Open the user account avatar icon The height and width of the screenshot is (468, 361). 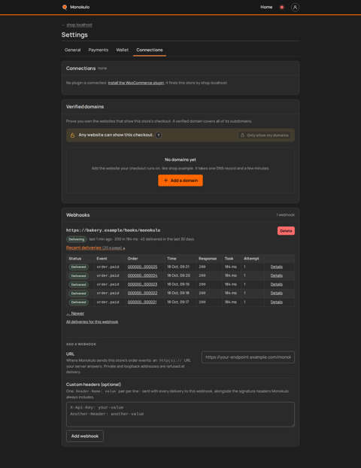(x=295, y=8)
